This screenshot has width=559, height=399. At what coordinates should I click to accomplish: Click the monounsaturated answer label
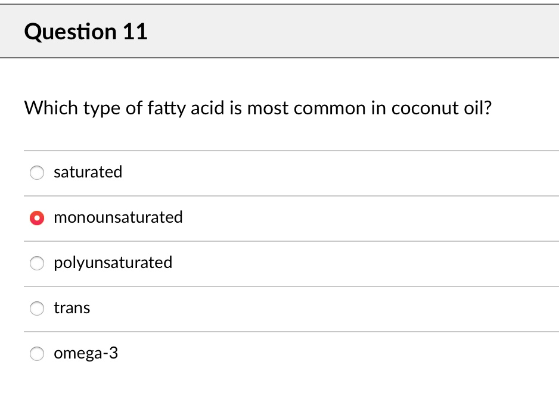[117, 218]
